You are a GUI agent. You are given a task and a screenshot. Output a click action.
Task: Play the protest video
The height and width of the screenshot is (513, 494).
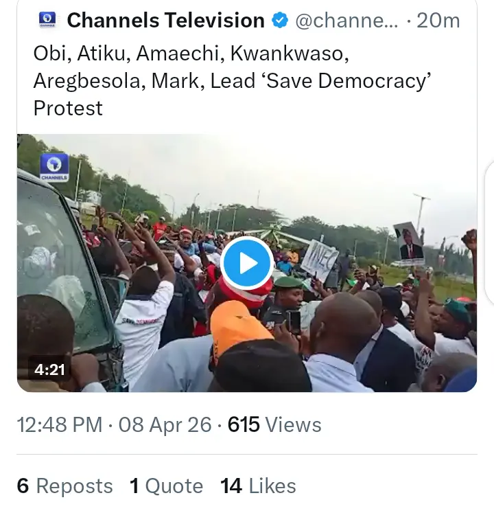(247, 262)
